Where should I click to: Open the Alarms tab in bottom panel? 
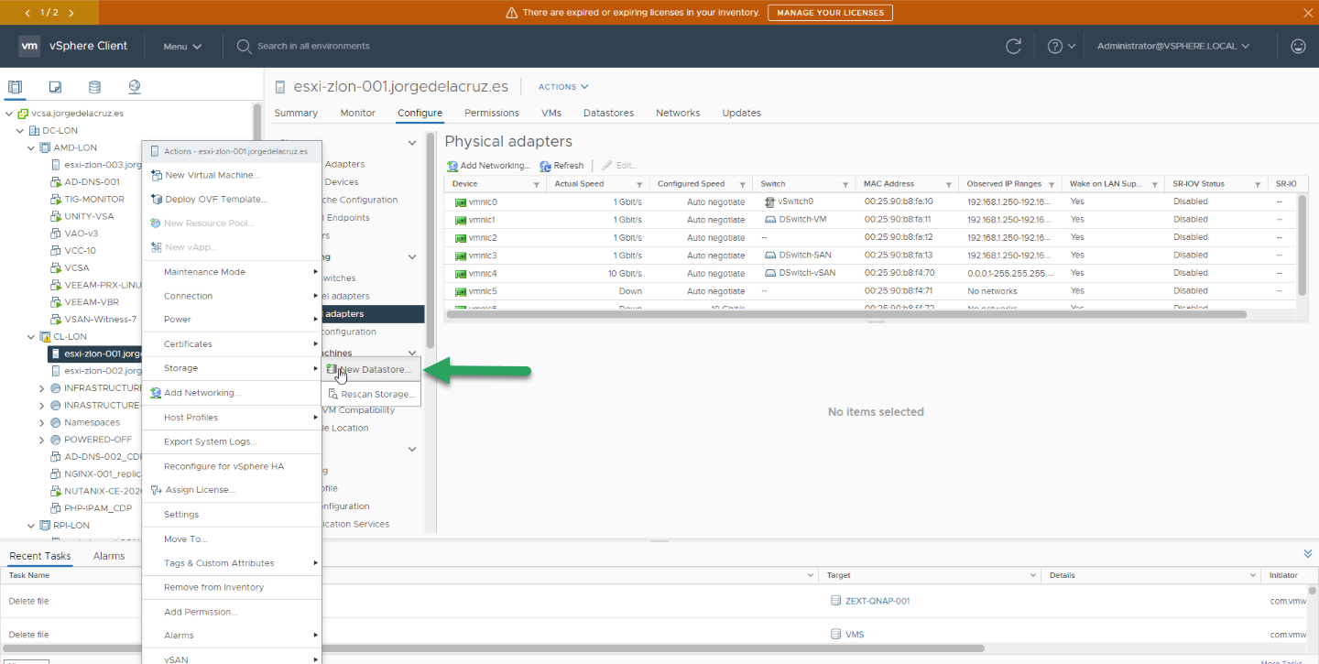109,556
